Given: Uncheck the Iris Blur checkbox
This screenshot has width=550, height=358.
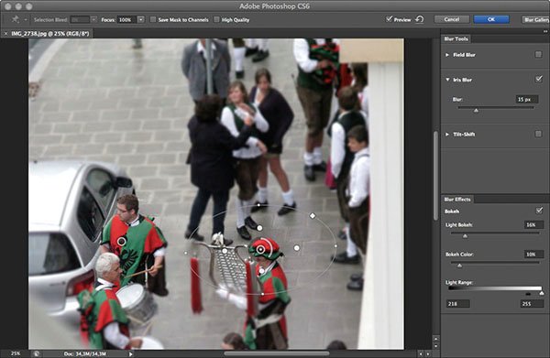Looking at the screenshot, I should click(x=538, y=79).
